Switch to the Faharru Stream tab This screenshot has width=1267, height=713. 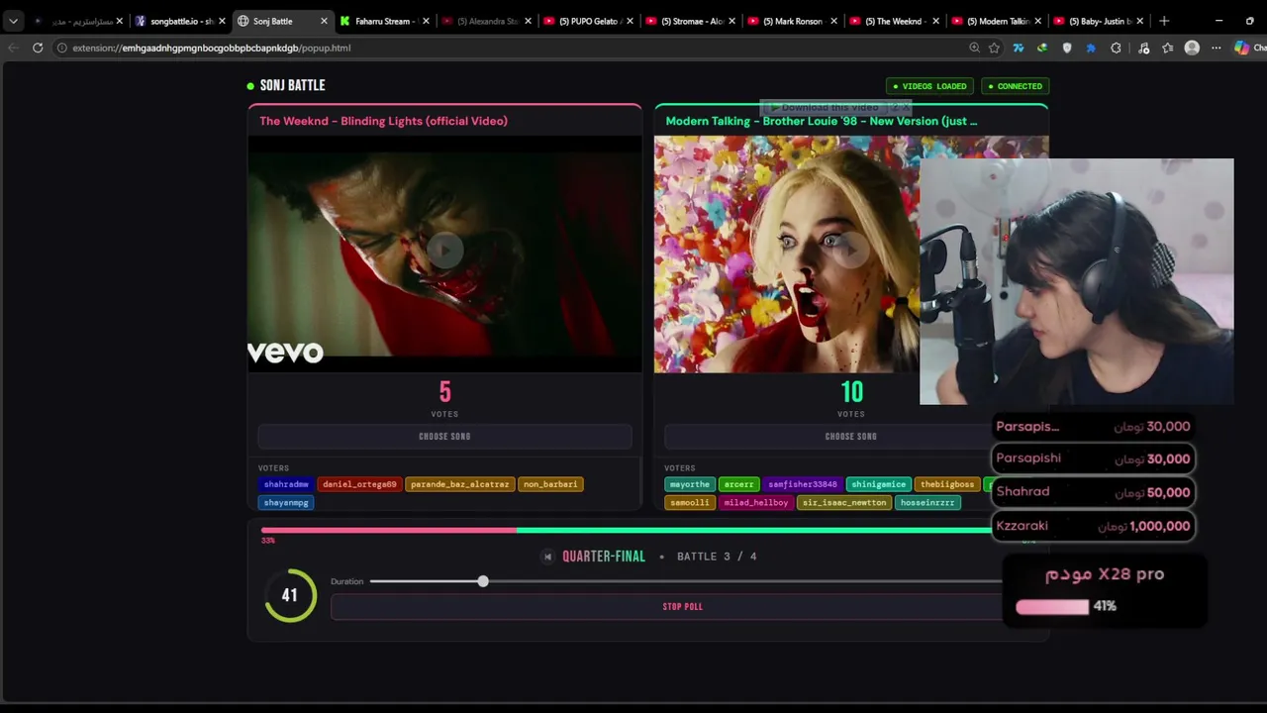[384, 21]
